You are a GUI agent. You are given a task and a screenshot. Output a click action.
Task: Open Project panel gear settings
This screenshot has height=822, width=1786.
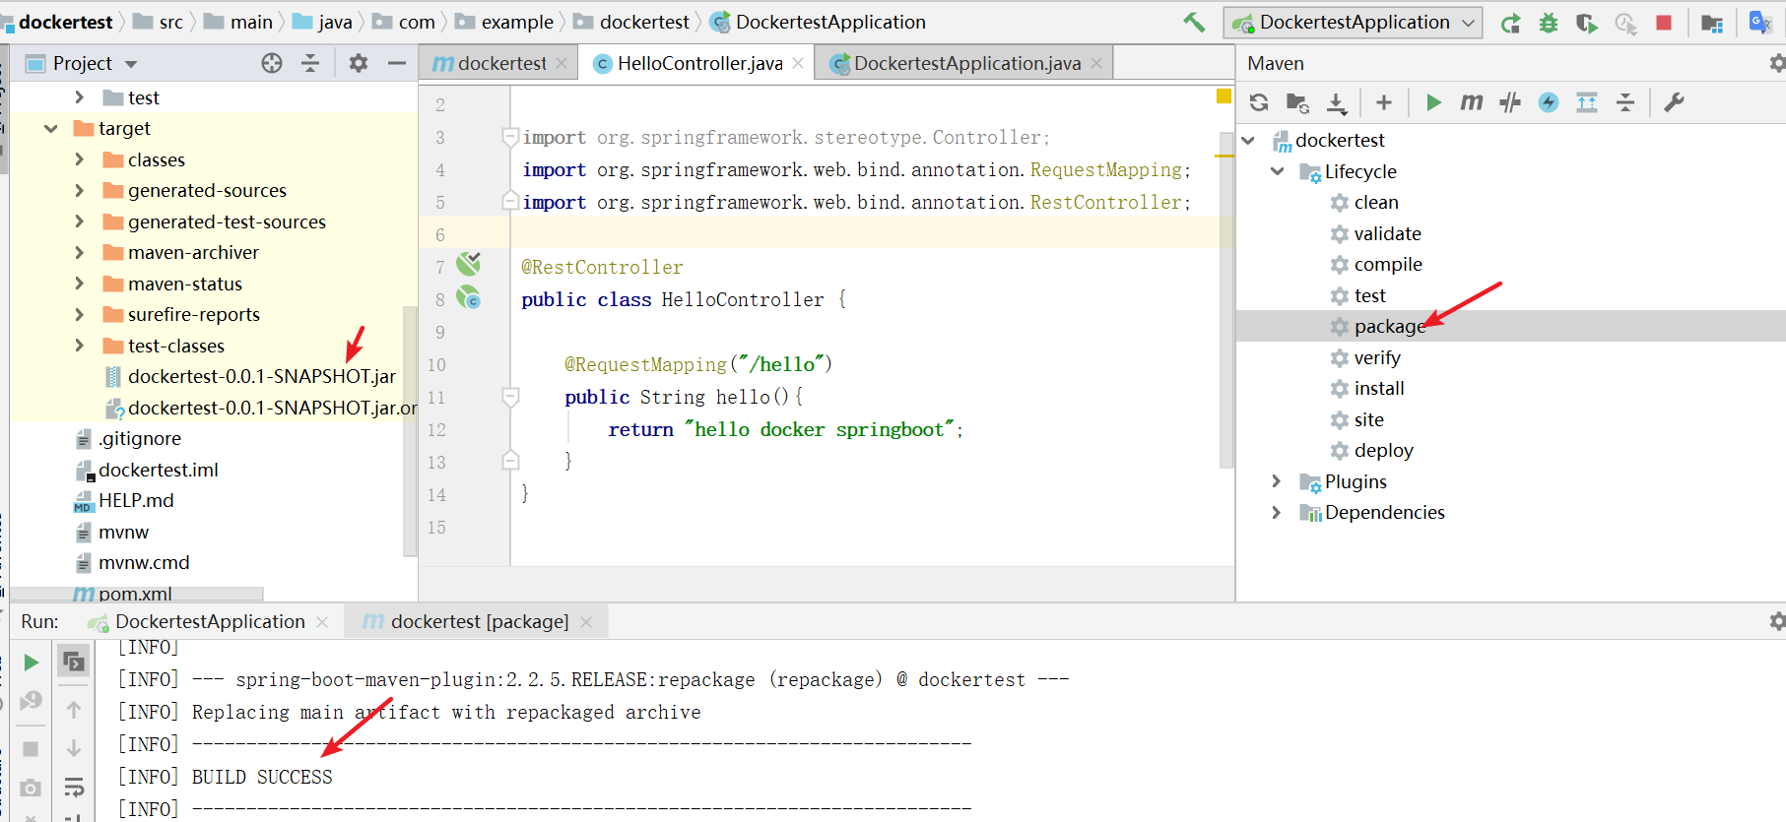359,63
